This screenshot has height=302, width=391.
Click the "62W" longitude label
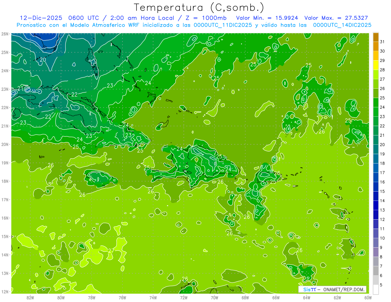coord(337,297)
